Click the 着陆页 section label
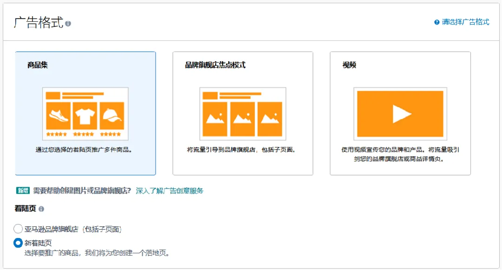This screenshot has height=270, width=502. tap(25, 209)
